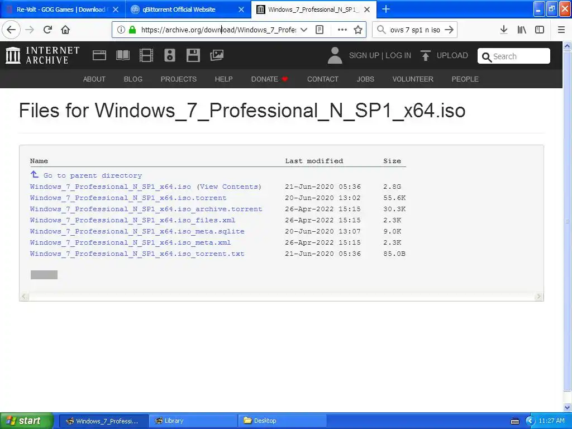Open the JOBS menu item

(x=365, y=79)
